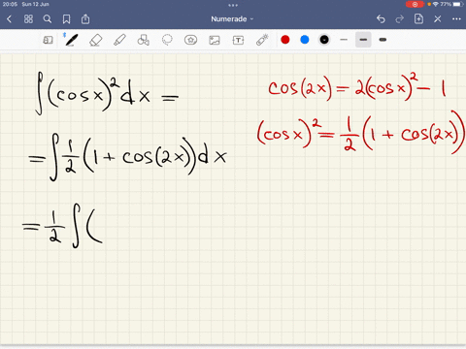Add a new page
The image size is (466, 349).
click(418, 18)
